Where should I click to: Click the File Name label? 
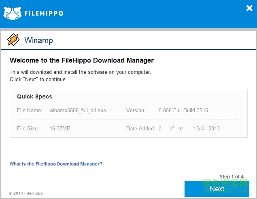(30, 110)
